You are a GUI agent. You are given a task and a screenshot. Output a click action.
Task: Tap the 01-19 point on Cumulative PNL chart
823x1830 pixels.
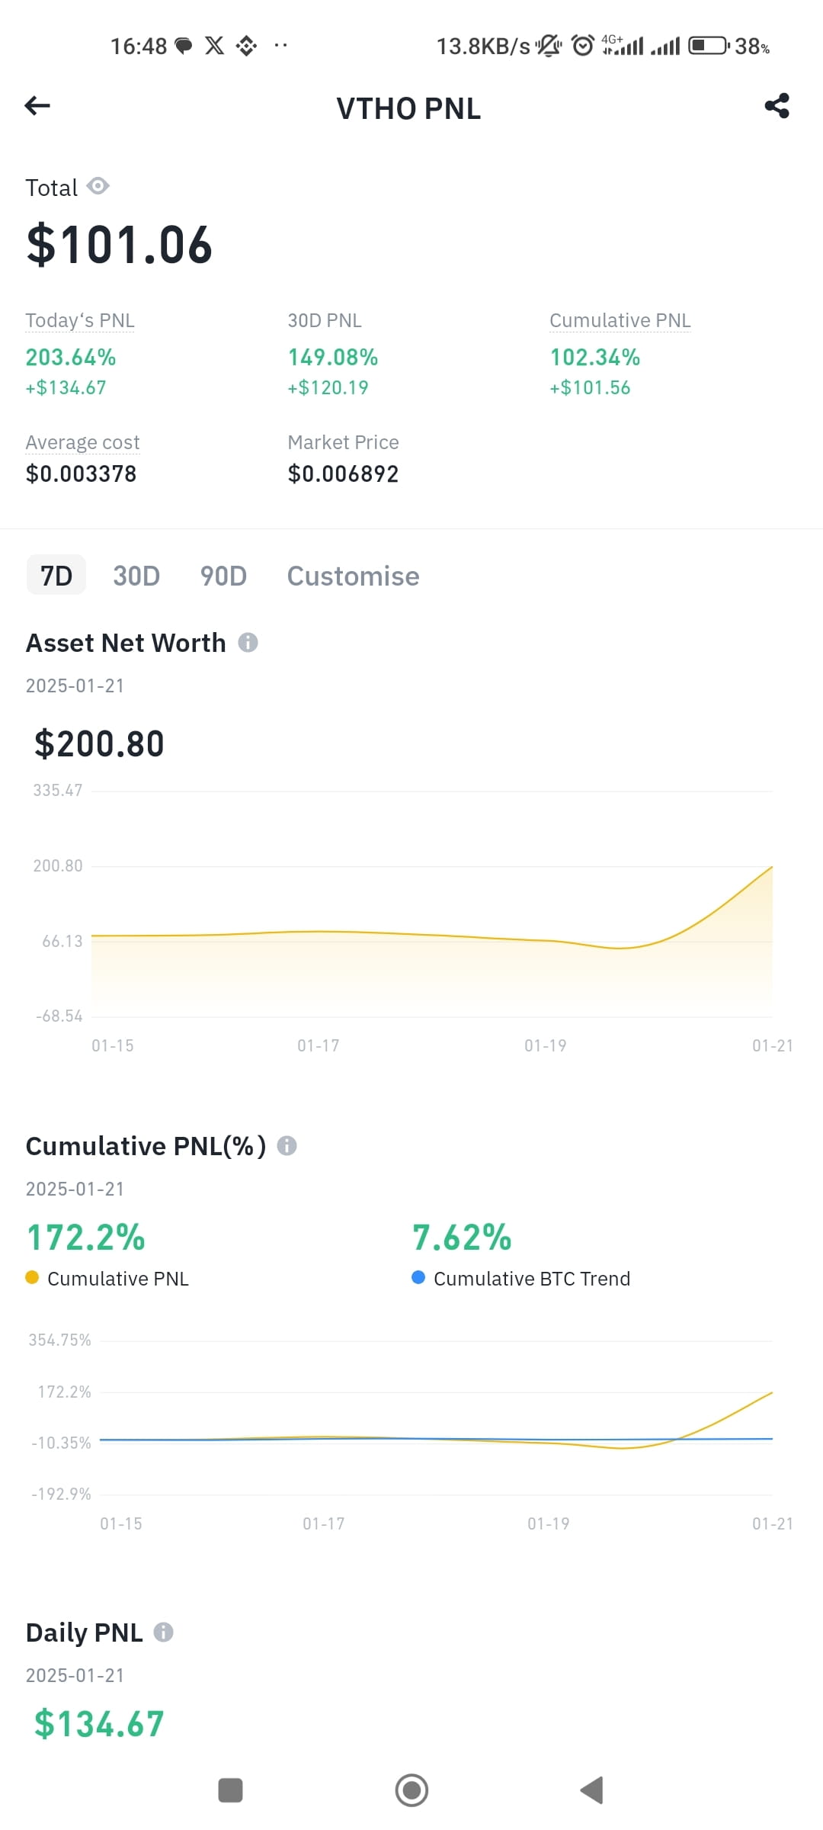(x=549, y=1443)
